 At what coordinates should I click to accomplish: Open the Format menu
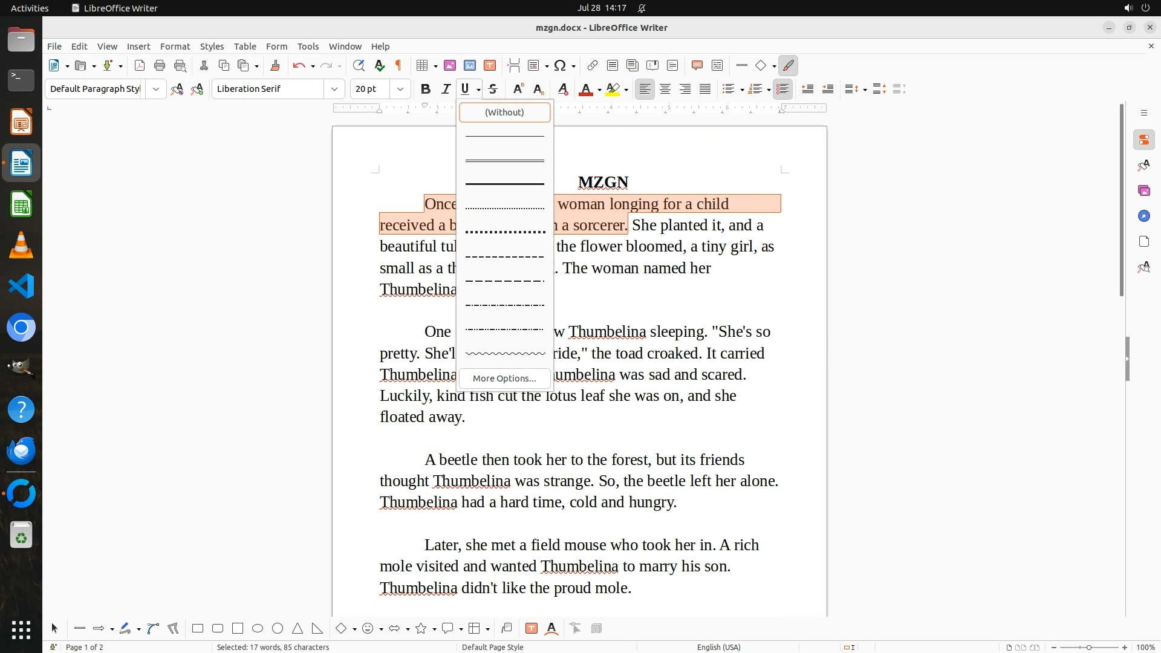175,46
